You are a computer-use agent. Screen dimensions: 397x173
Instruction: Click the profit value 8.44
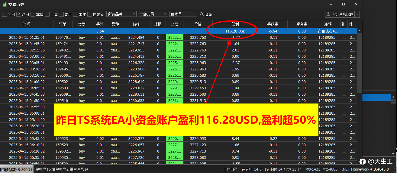235,138
